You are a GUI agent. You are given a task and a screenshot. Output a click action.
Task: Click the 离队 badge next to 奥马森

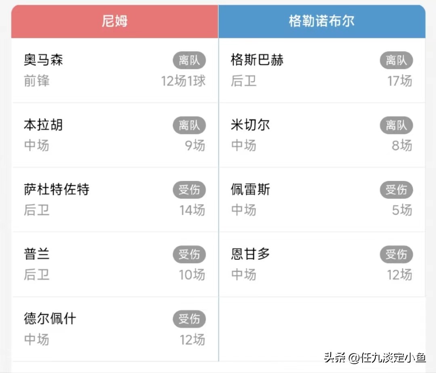(190, 60)
